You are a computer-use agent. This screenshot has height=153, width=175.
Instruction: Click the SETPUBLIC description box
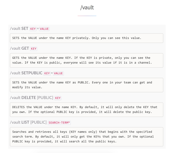87,85
